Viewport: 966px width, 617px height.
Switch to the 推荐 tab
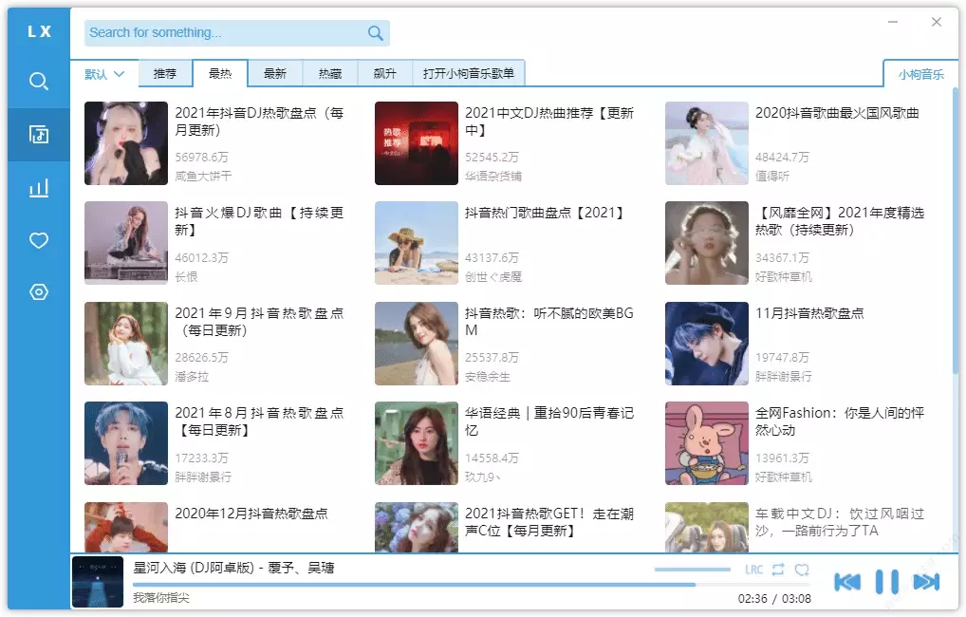[x=165, y=74]
